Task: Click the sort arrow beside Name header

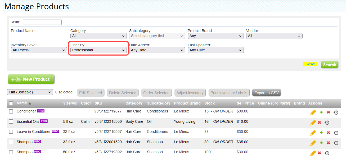Action: 30,103
